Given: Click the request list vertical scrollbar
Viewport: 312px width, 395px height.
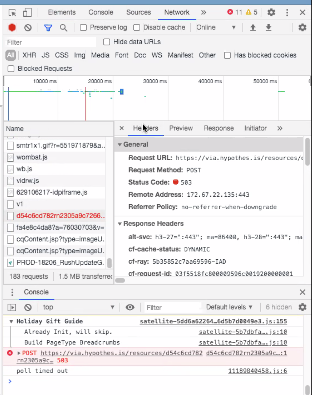Looking at the screenshot, I should pos(109,263).
